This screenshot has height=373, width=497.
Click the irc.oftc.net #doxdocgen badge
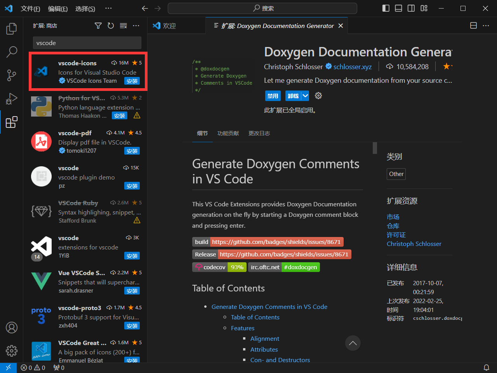284,267
